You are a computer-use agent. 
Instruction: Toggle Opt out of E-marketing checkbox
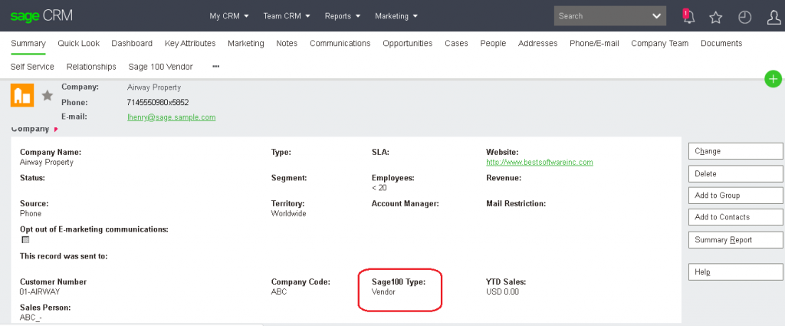(25, 240)
